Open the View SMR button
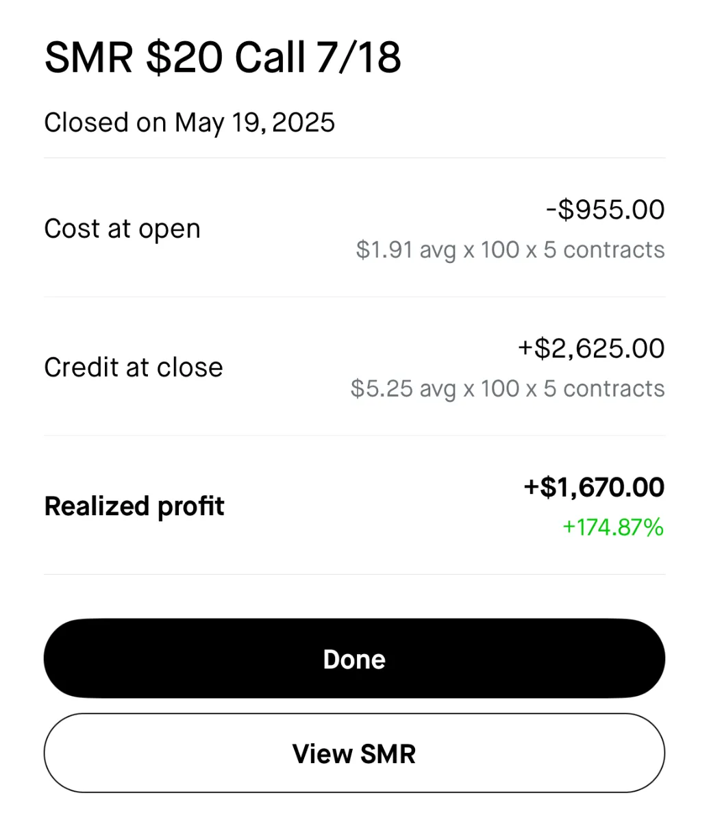Viewport: 709px width, 822px height. click(x=354, y=754)
